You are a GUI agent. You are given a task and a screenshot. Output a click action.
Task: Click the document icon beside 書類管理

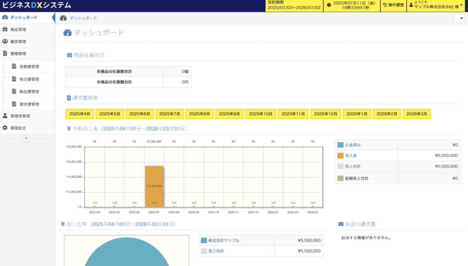coord(5,53)
